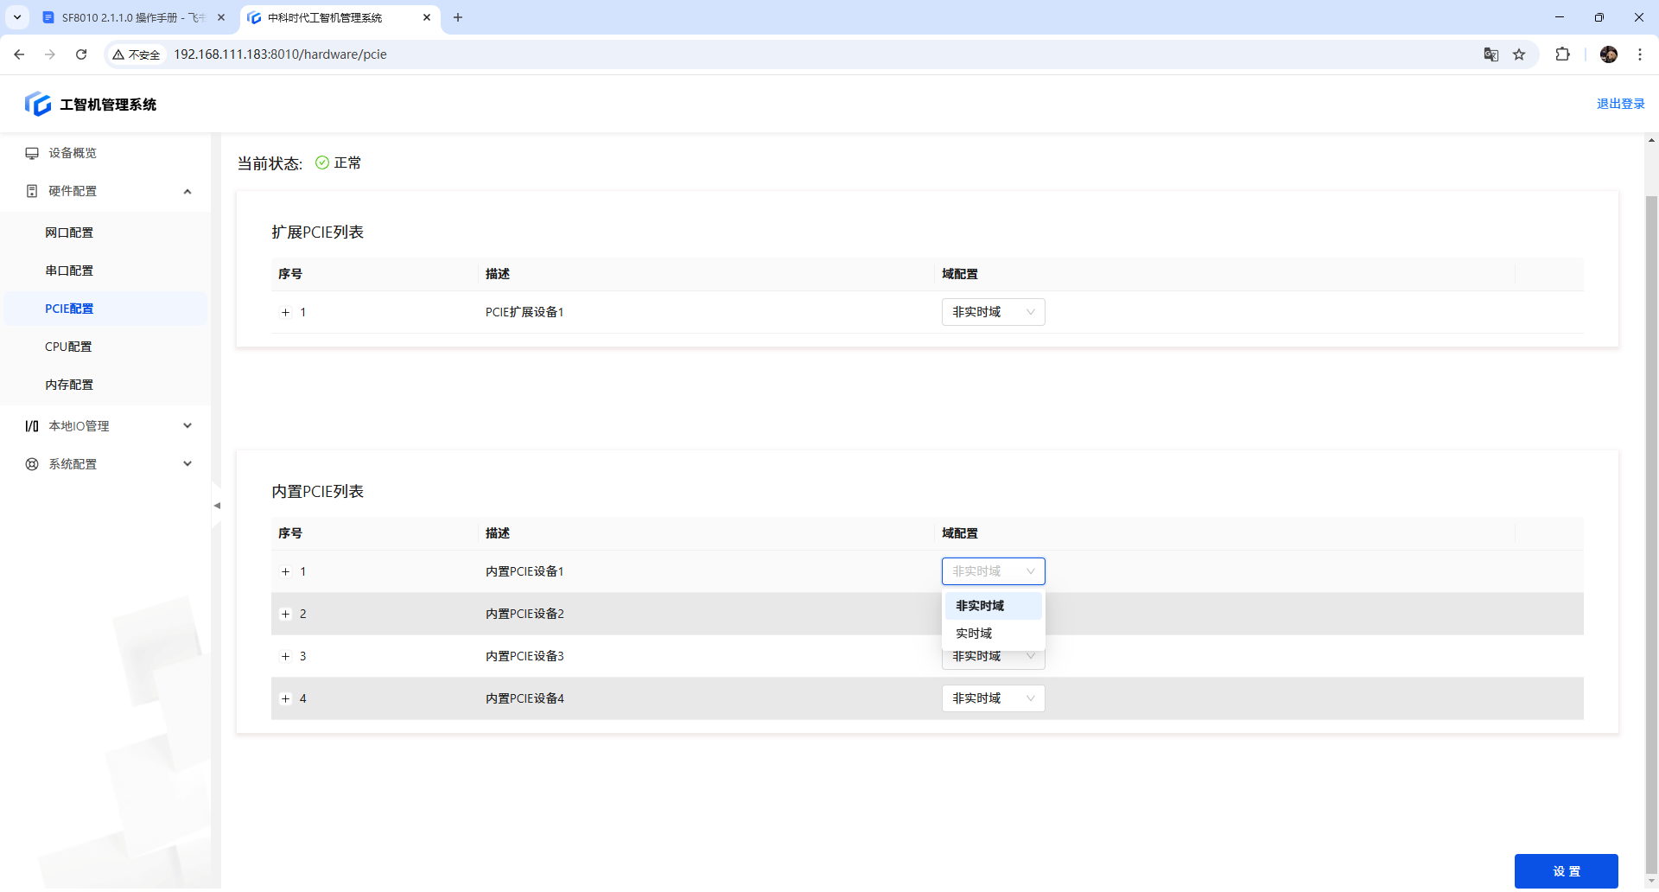This screenshot has width=1659, height=892.
Task: Expand row 2 内置PCIE设备2 plus sign
Action: pos(285,615)
